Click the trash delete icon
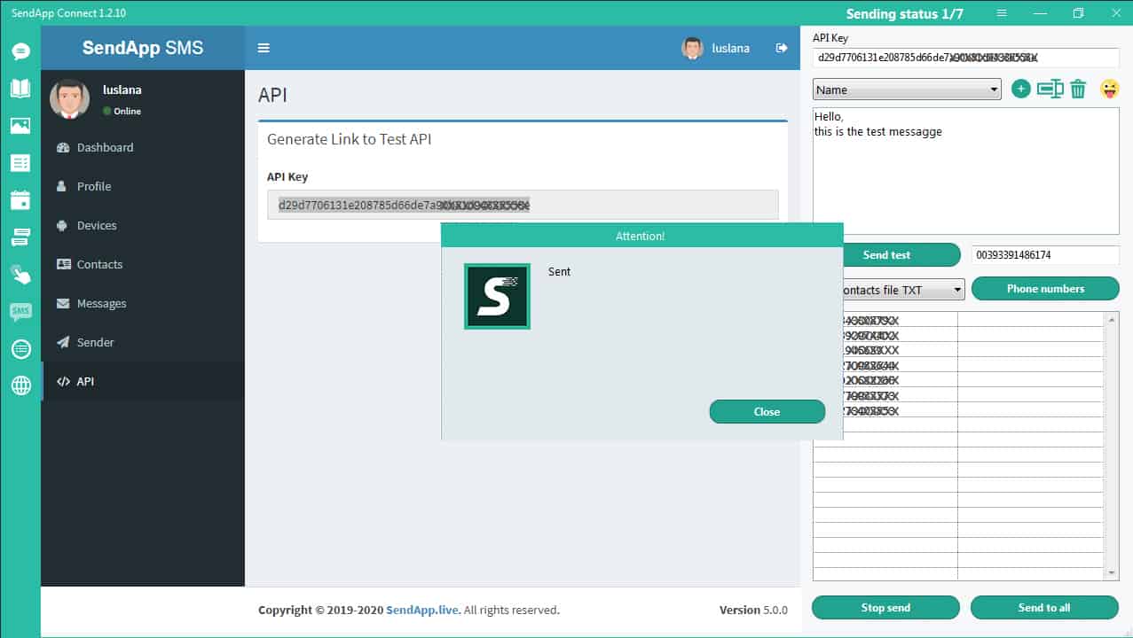Screen dimensions: 1133x638 [x=1078, y=89]
